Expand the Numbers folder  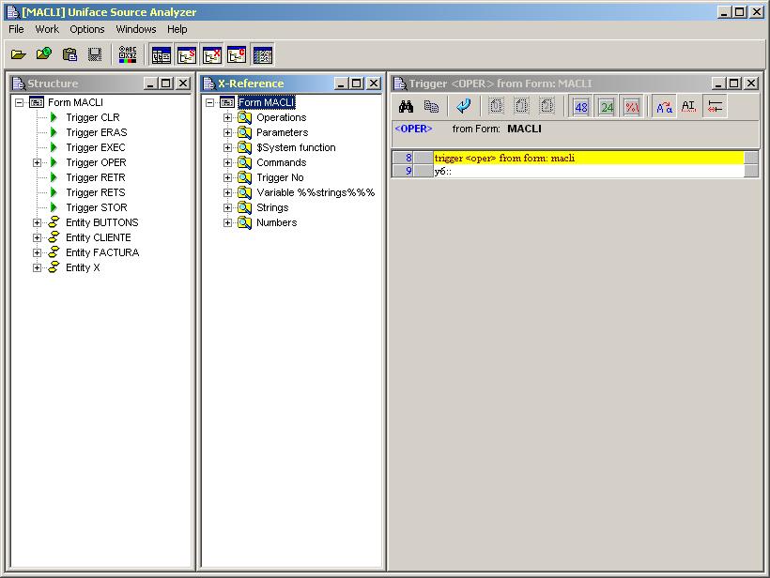[x=227, y=222]
